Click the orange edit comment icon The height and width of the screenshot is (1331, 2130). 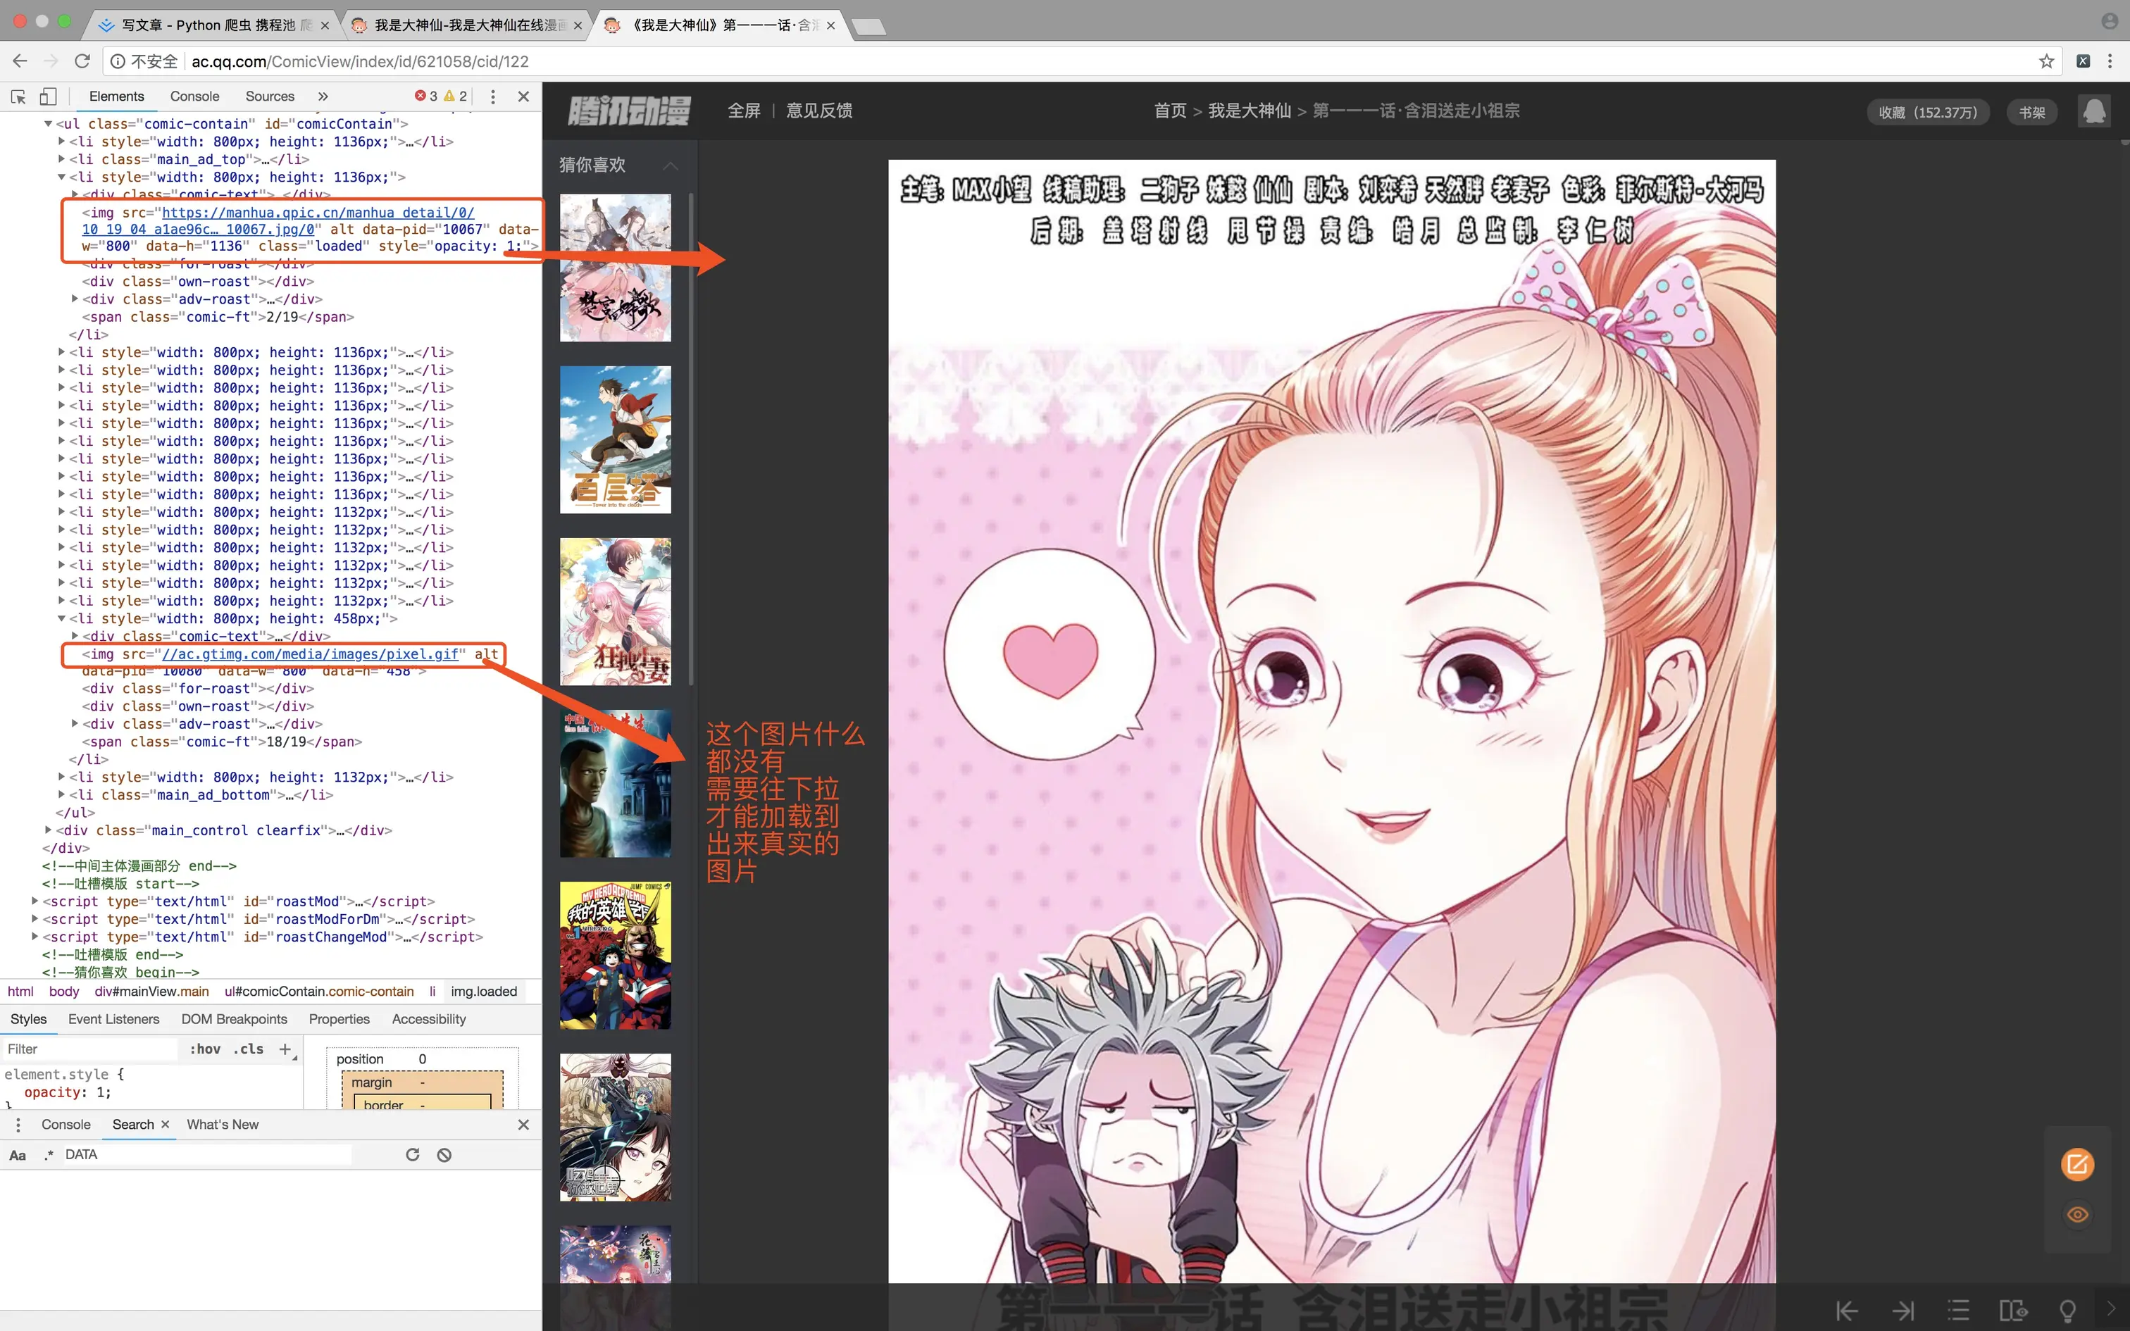pyautogui.click(x=2077, y=1165)
